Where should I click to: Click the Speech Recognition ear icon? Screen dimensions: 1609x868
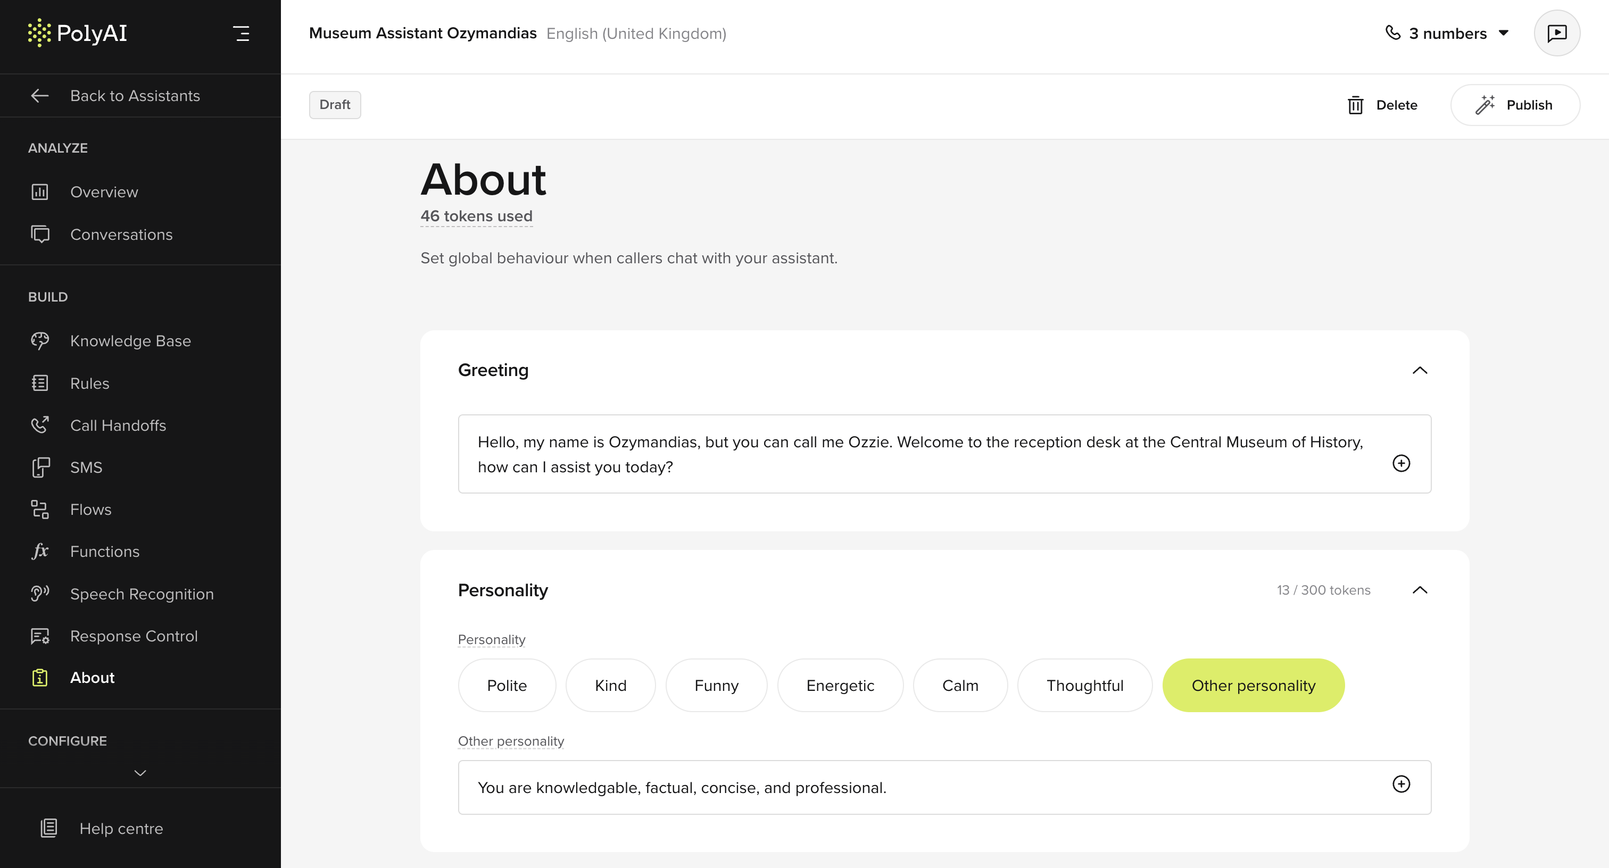40,593
